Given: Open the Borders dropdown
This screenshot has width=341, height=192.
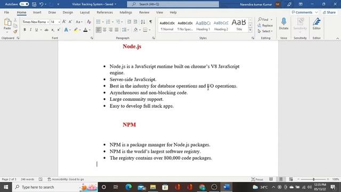Looking at the screenshot, I should tap(150, 30).
